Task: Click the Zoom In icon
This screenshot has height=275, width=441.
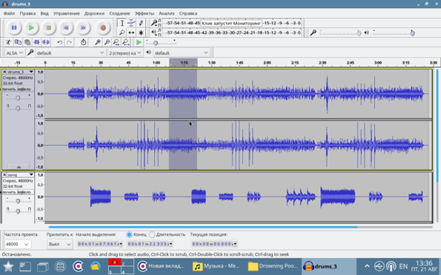Action: point(98,42)
